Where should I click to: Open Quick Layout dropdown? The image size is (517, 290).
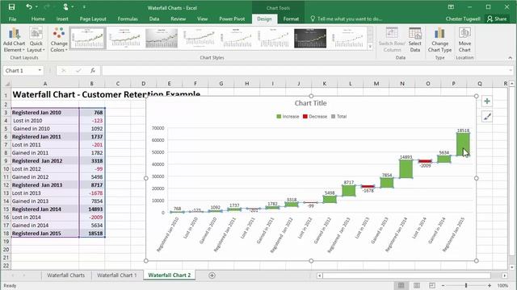coord(36,39)
